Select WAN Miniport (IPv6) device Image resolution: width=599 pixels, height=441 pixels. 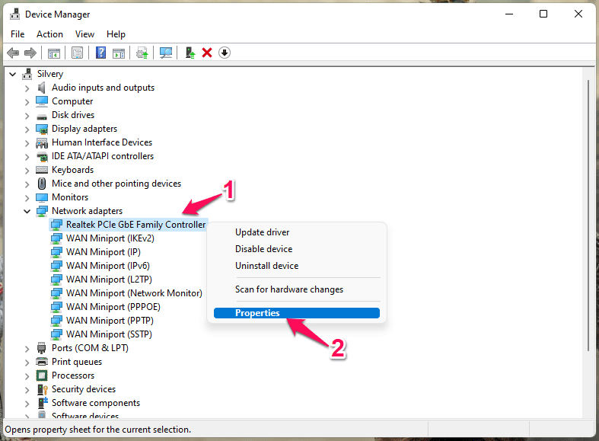coord(108,266)
